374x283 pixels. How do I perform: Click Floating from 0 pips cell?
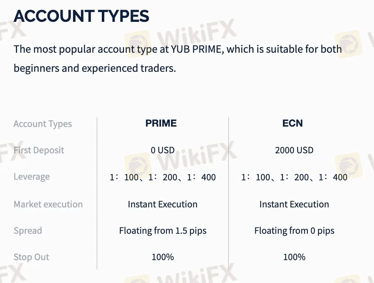tap(294, 231)
